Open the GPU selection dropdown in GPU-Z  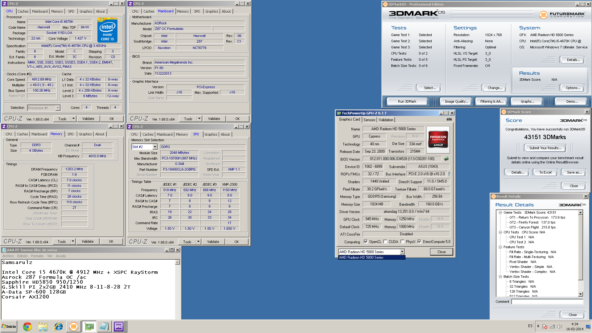tap(402, 252)
